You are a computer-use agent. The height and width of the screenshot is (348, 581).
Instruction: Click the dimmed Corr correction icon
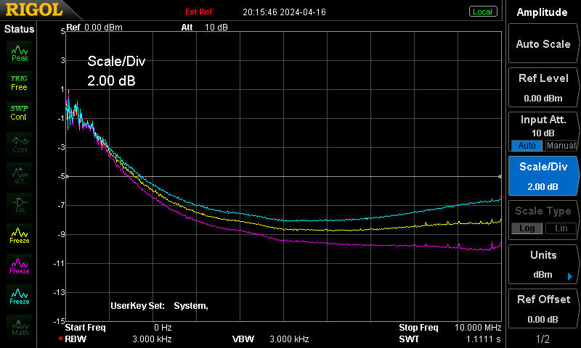pos(20,144)
